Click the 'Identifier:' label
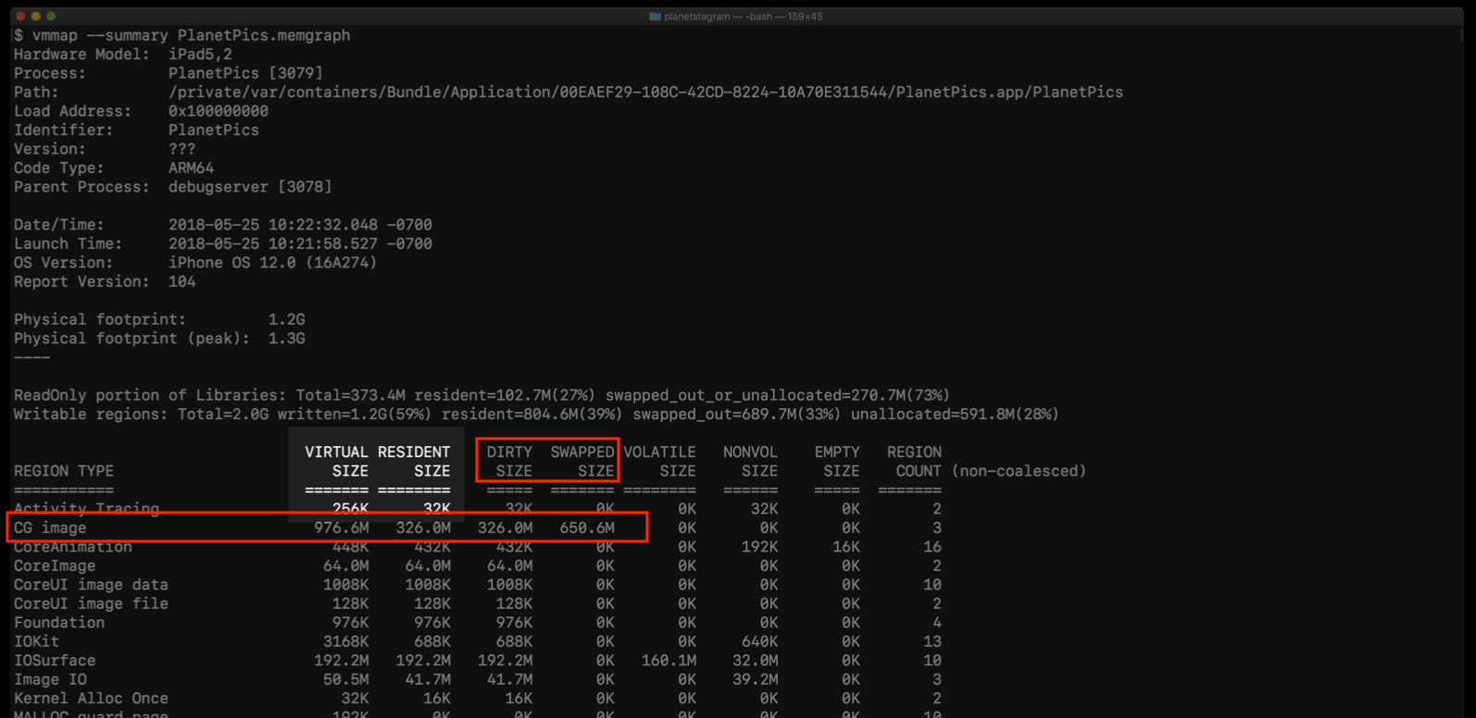Screen dimensions: 1476x718 click(63, 130)
